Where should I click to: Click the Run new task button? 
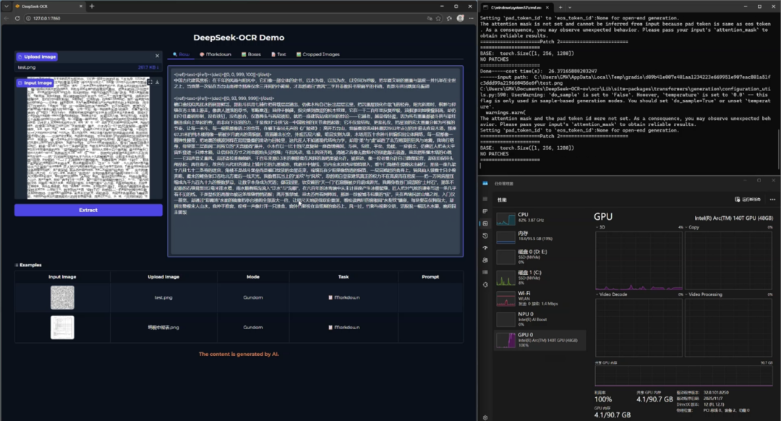tap(748, 200)
